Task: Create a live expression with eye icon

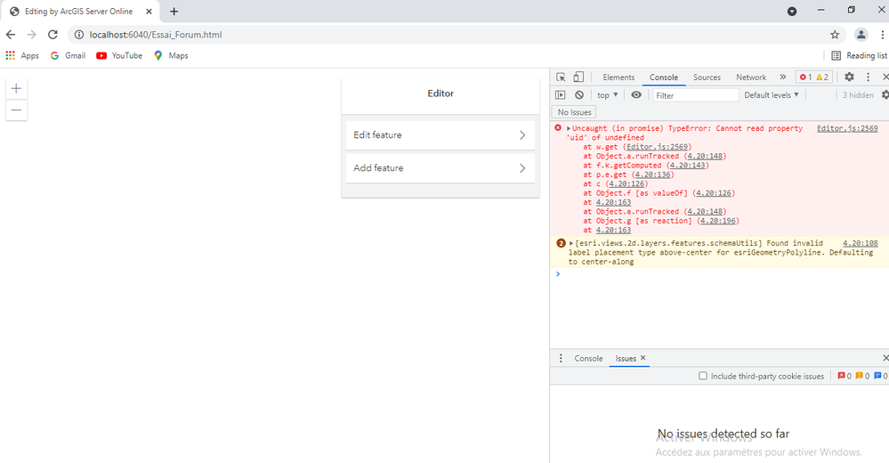Action: click(x=636, y=95)
